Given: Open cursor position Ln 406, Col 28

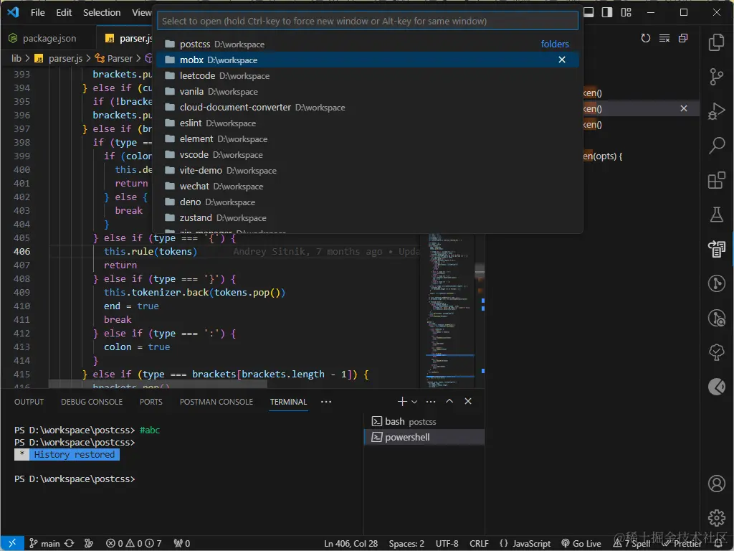Looking at the screenshot, I should [351, 543].
